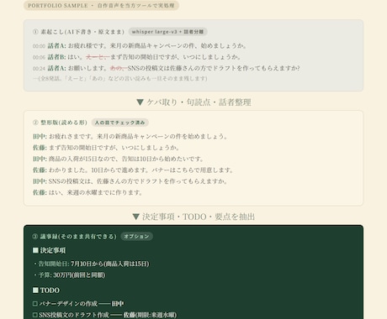The height and width of the screenshot is (319, 387).
Task: Click the square marker beside TODO heading
Action: pos(35,290)
